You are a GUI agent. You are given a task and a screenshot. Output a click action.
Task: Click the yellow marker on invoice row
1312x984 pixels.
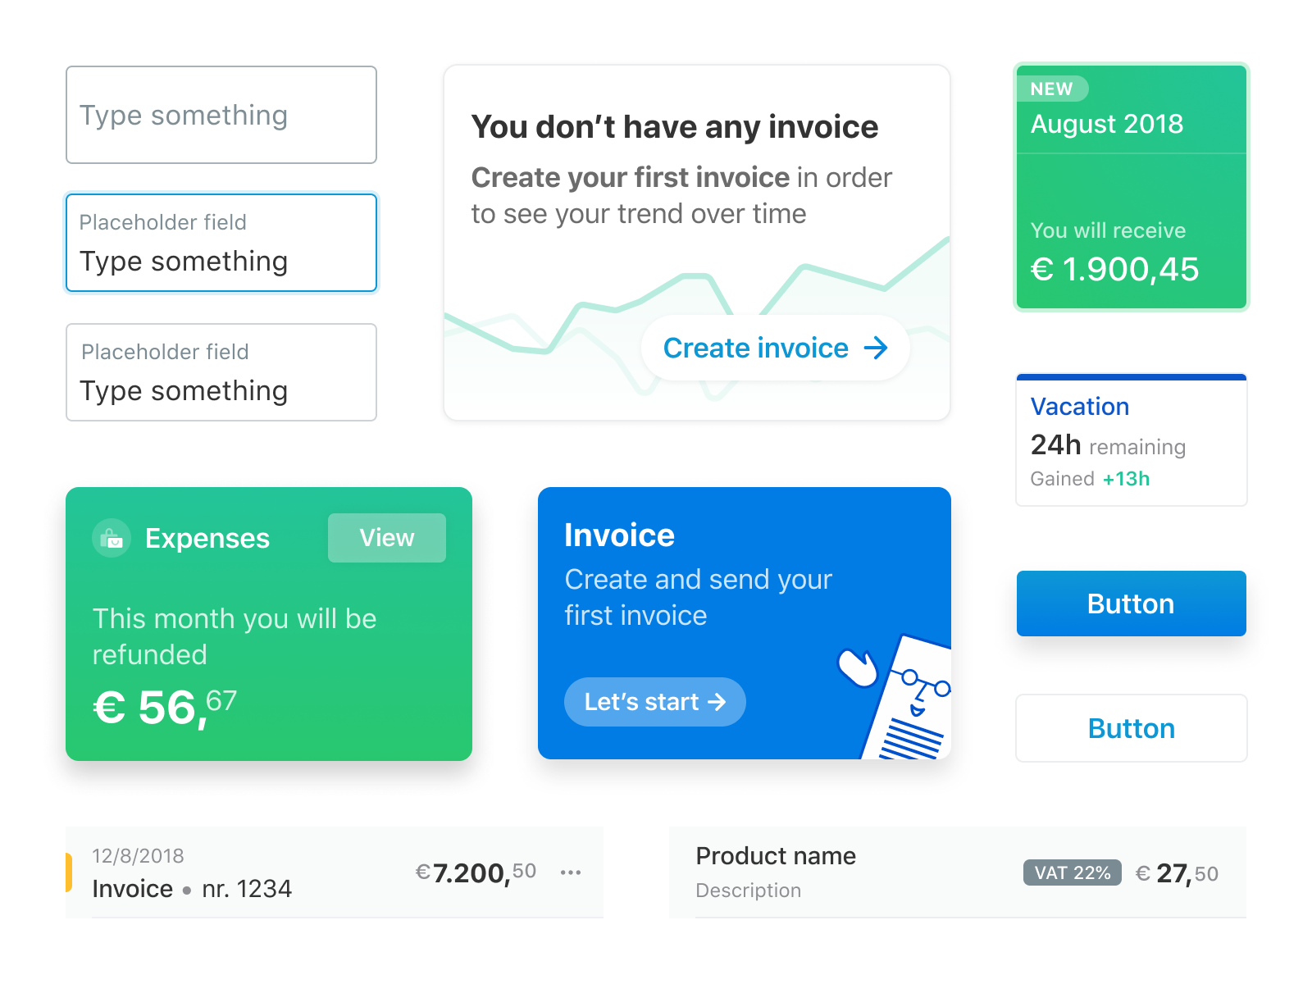tap(69, 872)
